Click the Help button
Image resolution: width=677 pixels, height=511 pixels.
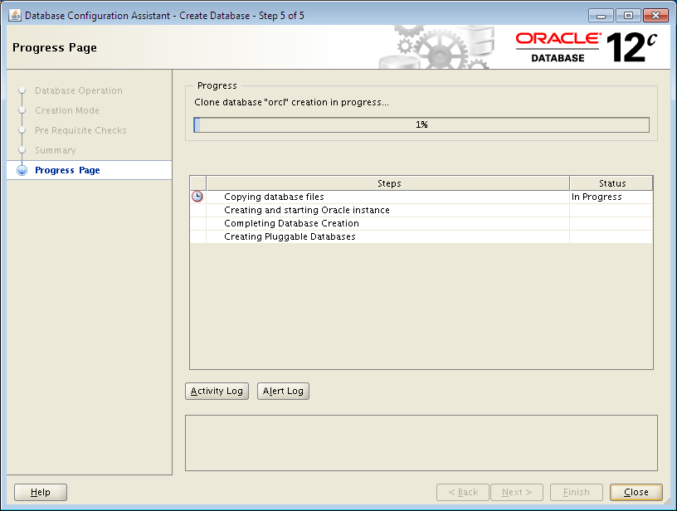click(40, 491)
